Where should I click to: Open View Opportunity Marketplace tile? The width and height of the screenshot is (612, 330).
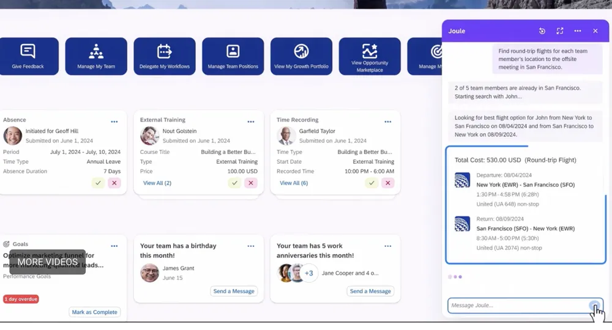(x=370, y=56)
